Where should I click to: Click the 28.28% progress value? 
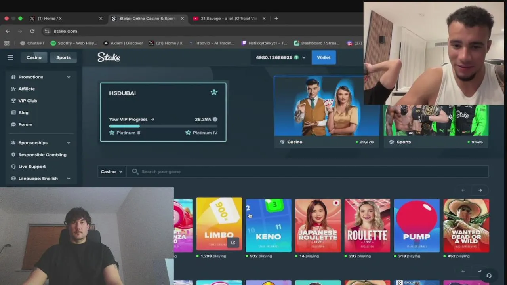[x=203, y=119]
